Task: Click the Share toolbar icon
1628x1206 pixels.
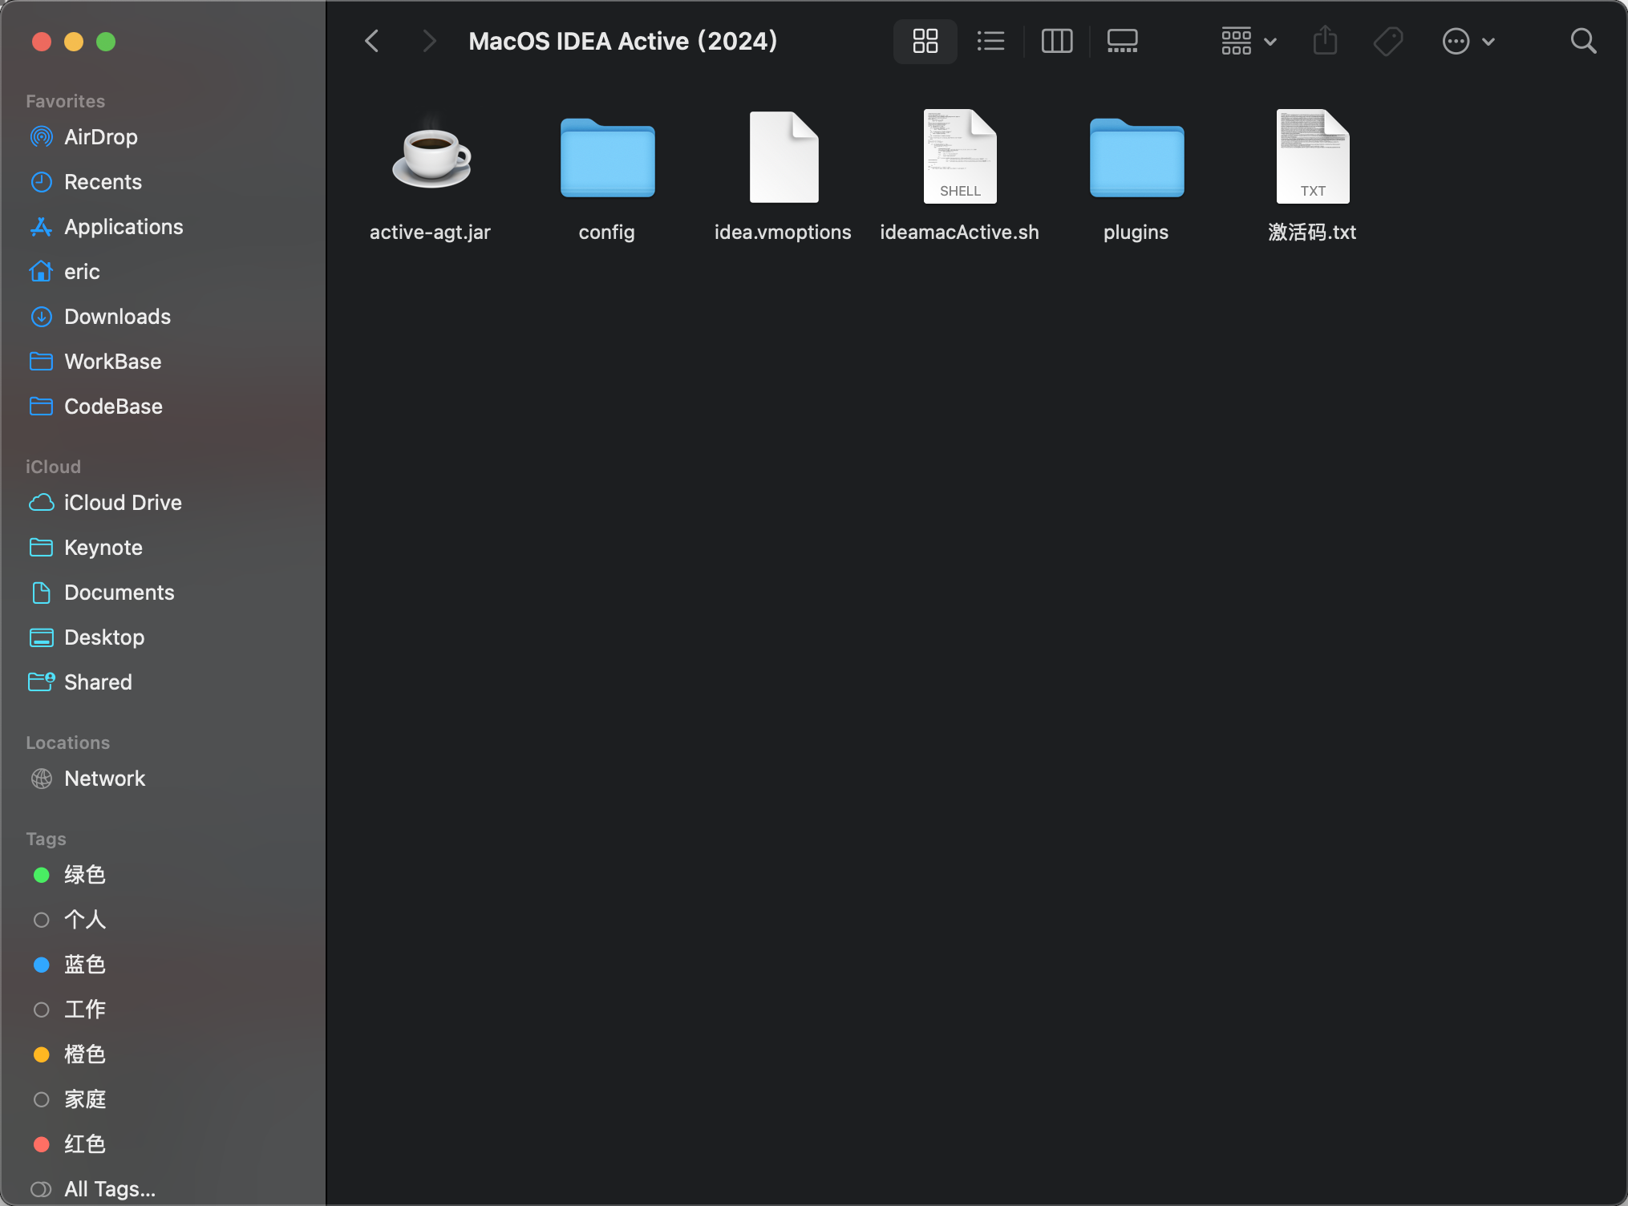Action: [x=1325, y=41]
